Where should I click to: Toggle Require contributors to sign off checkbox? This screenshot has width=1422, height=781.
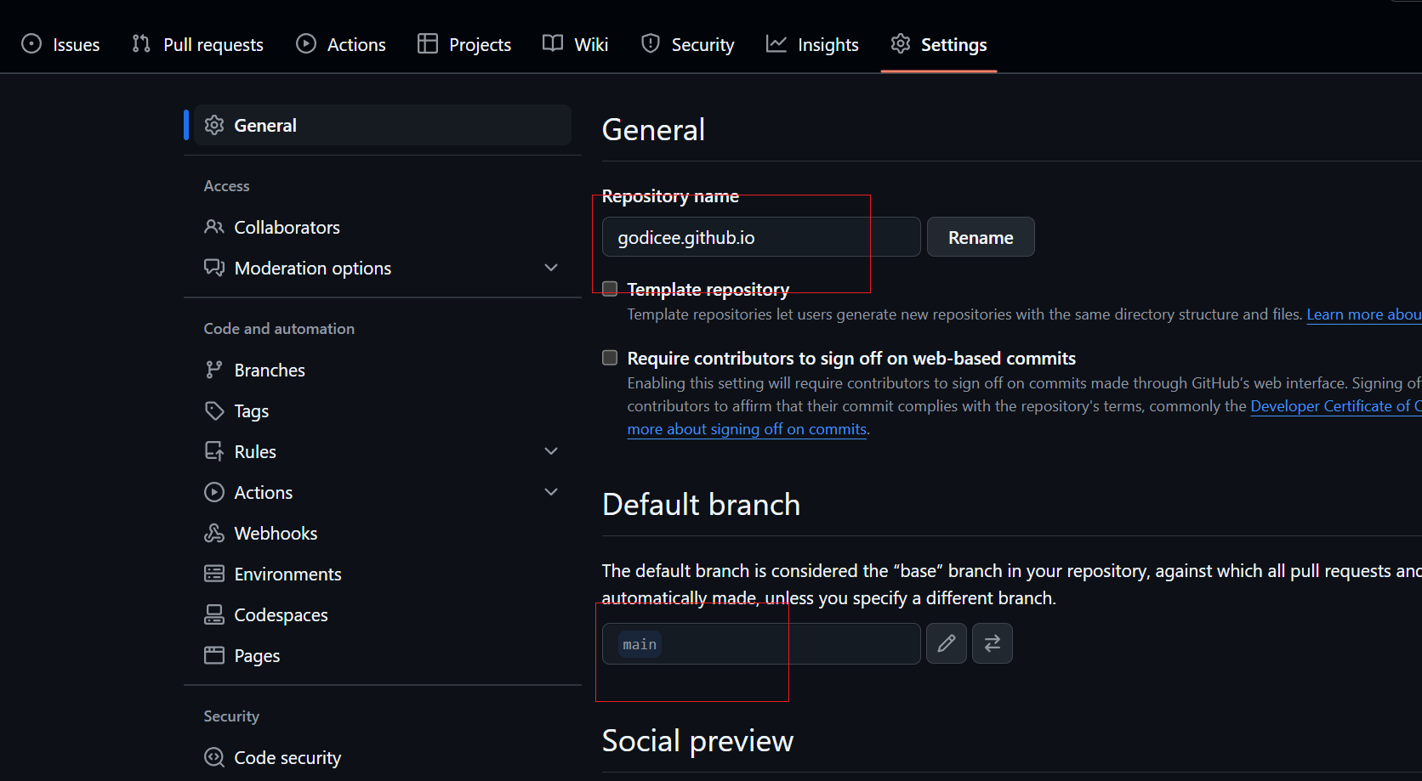pyautogui.click(x=610, y=358)
